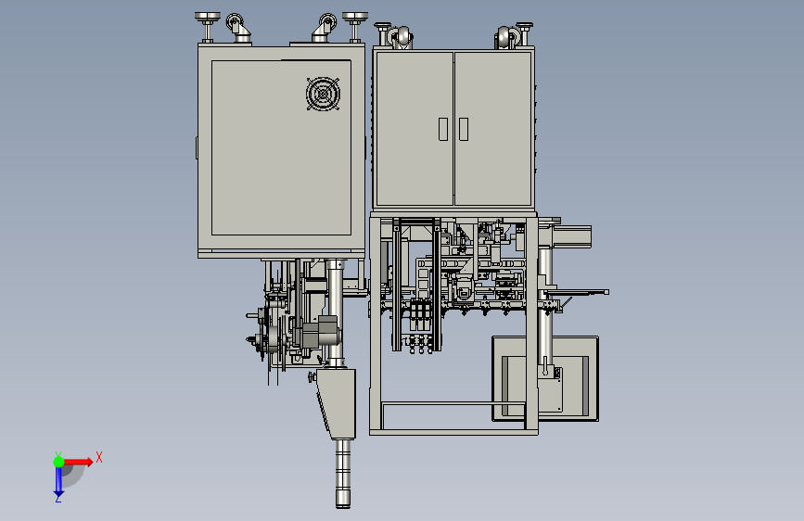The width and height of the screenshot is (804, 521).
Task: Select the cooling fan grille on left cabinet
Action: 323,94
